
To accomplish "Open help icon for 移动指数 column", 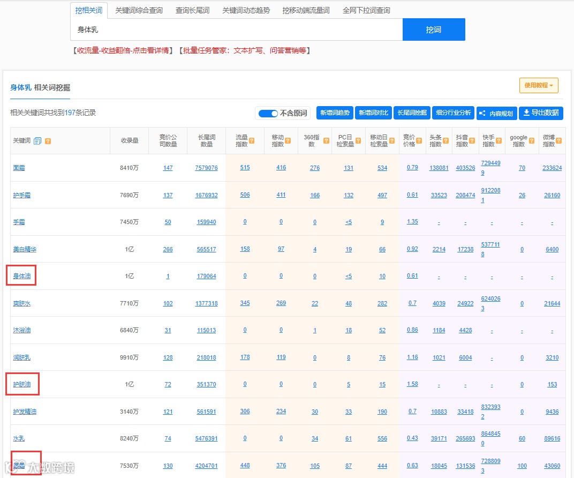I will (288, 140).
